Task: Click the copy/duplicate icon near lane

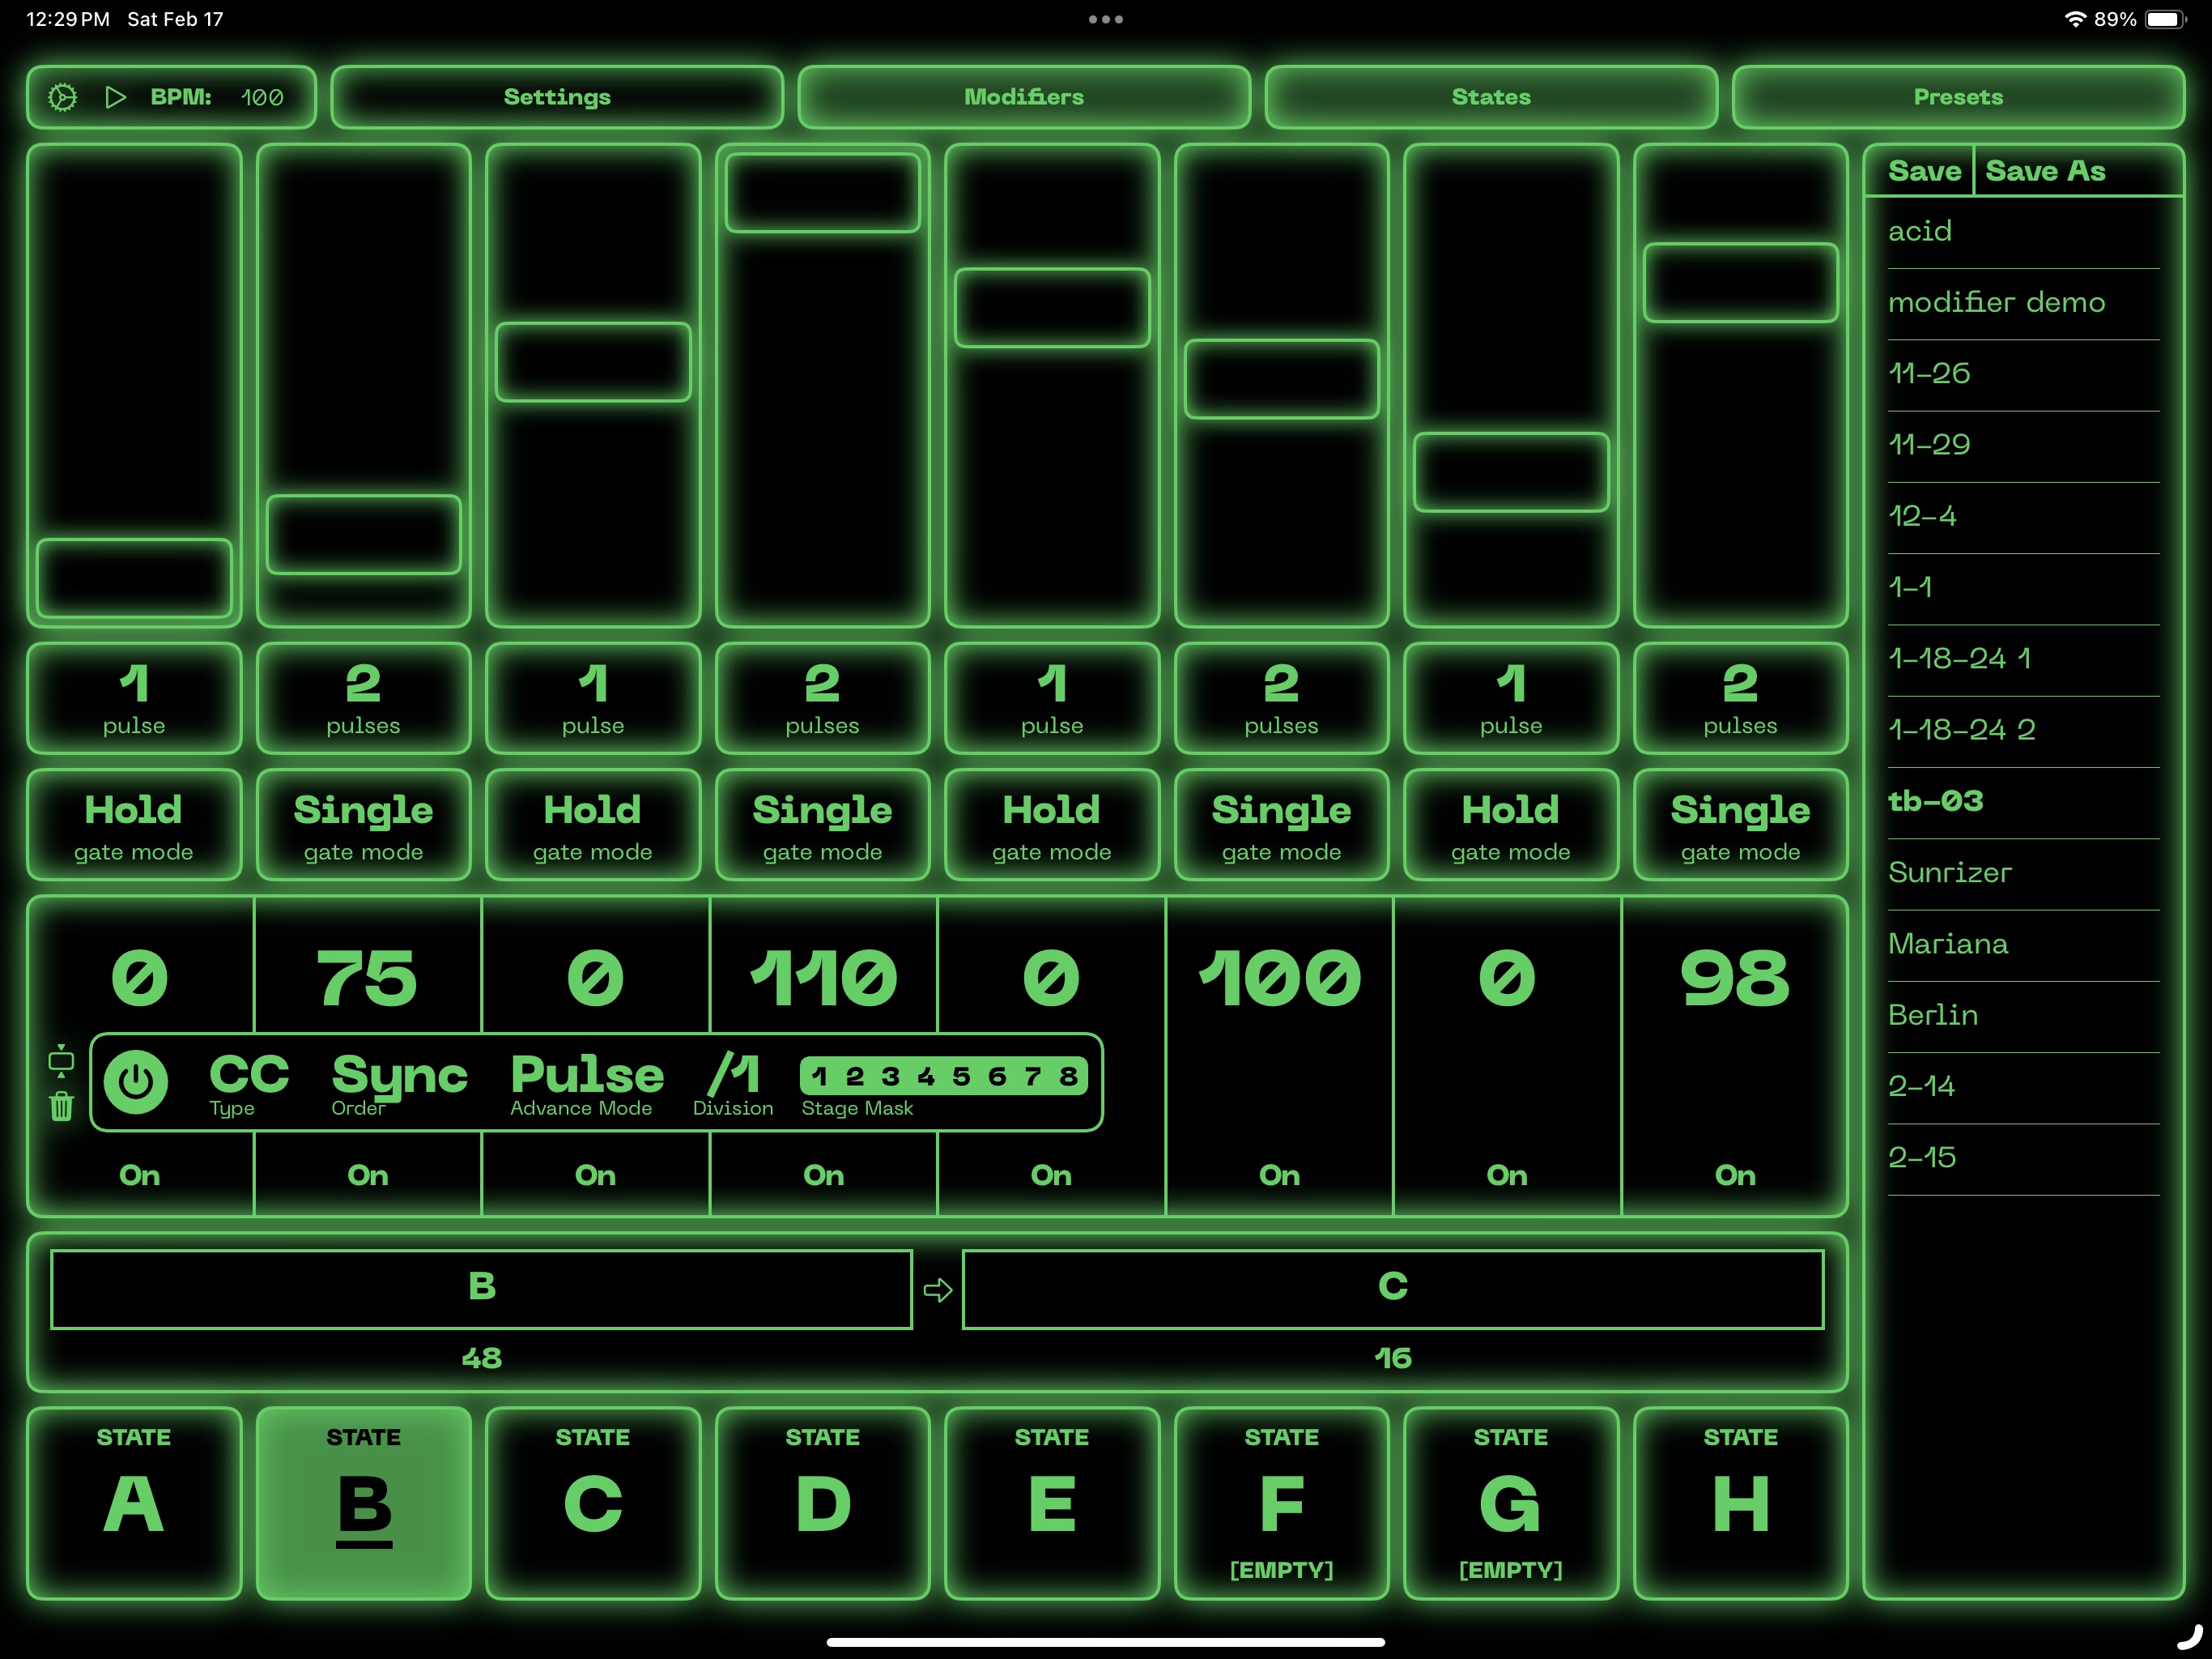Action: 62,1061
